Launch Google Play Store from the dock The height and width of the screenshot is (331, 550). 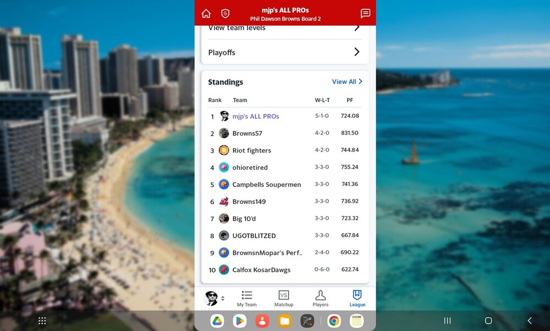click(x=240, y=321)
